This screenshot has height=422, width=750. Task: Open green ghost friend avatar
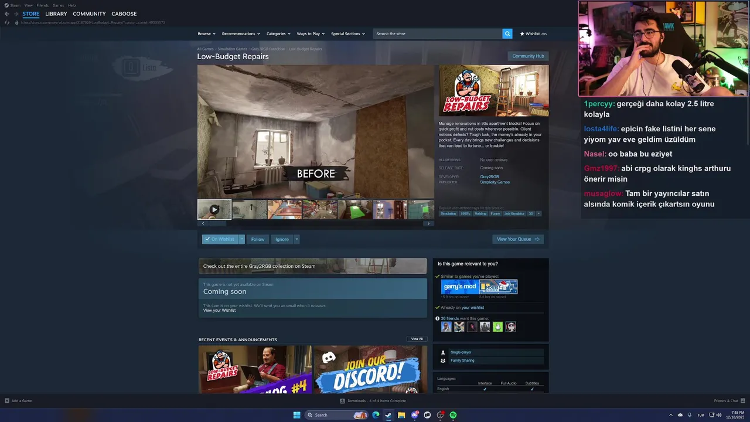[498, 327]
